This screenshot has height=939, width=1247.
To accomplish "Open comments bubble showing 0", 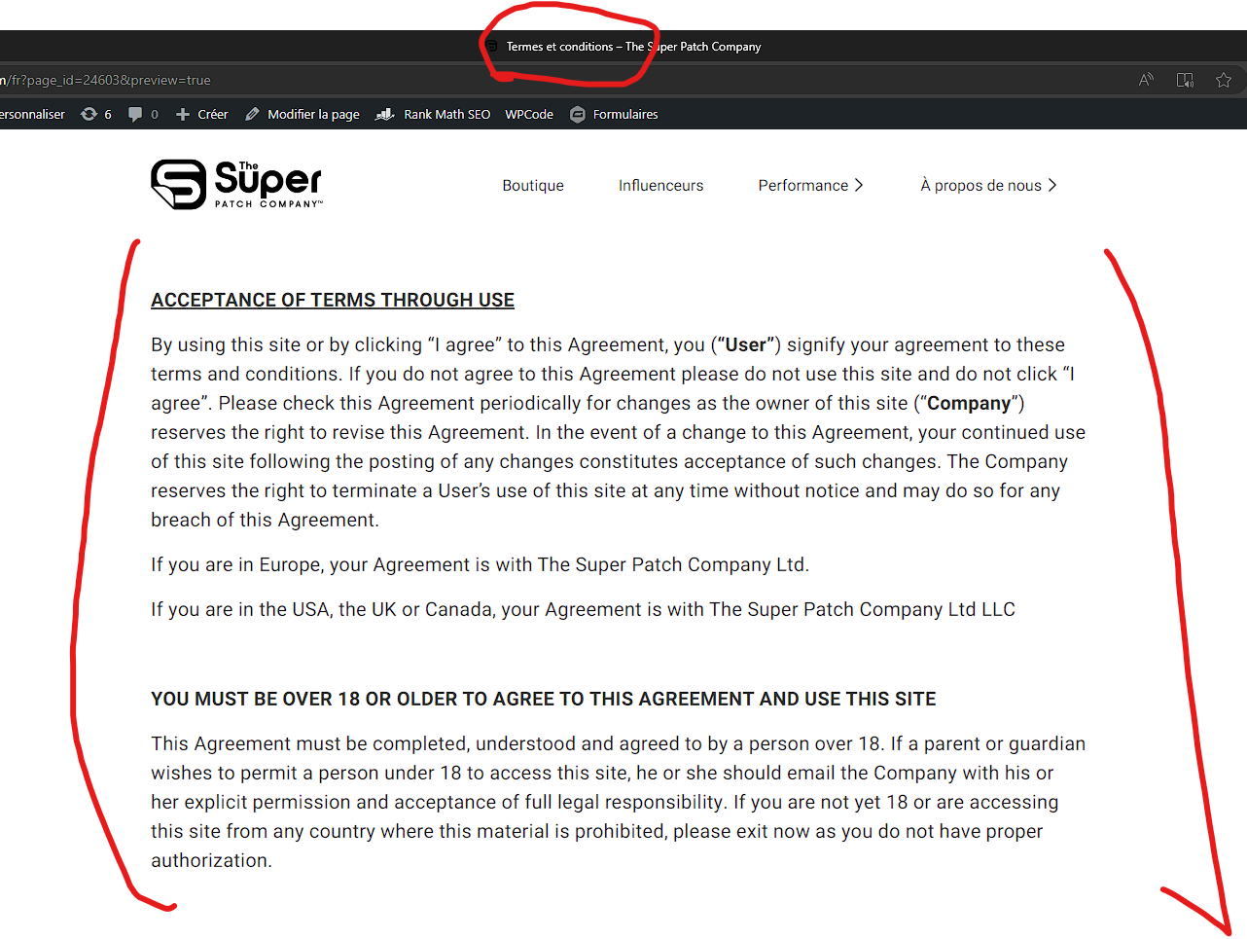I will coord(143,114).
